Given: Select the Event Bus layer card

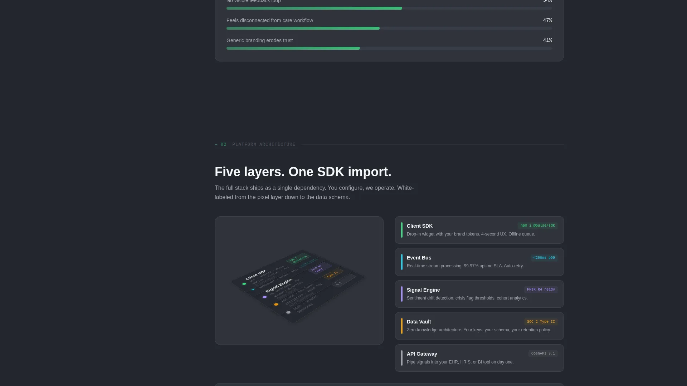Looking at the screenshot, I should (479, 262).
